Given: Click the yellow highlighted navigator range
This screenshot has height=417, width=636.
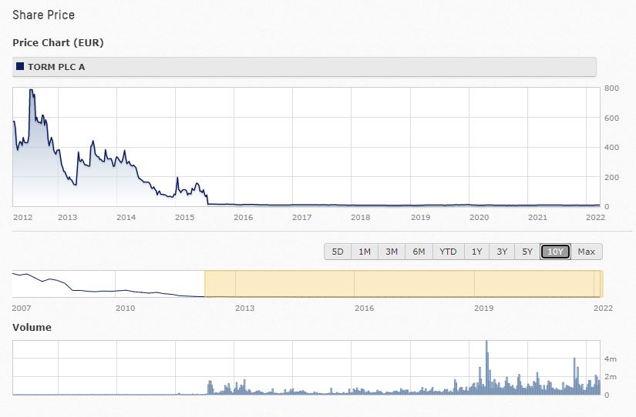Looking at the screenshot, I should click(401, 283).
